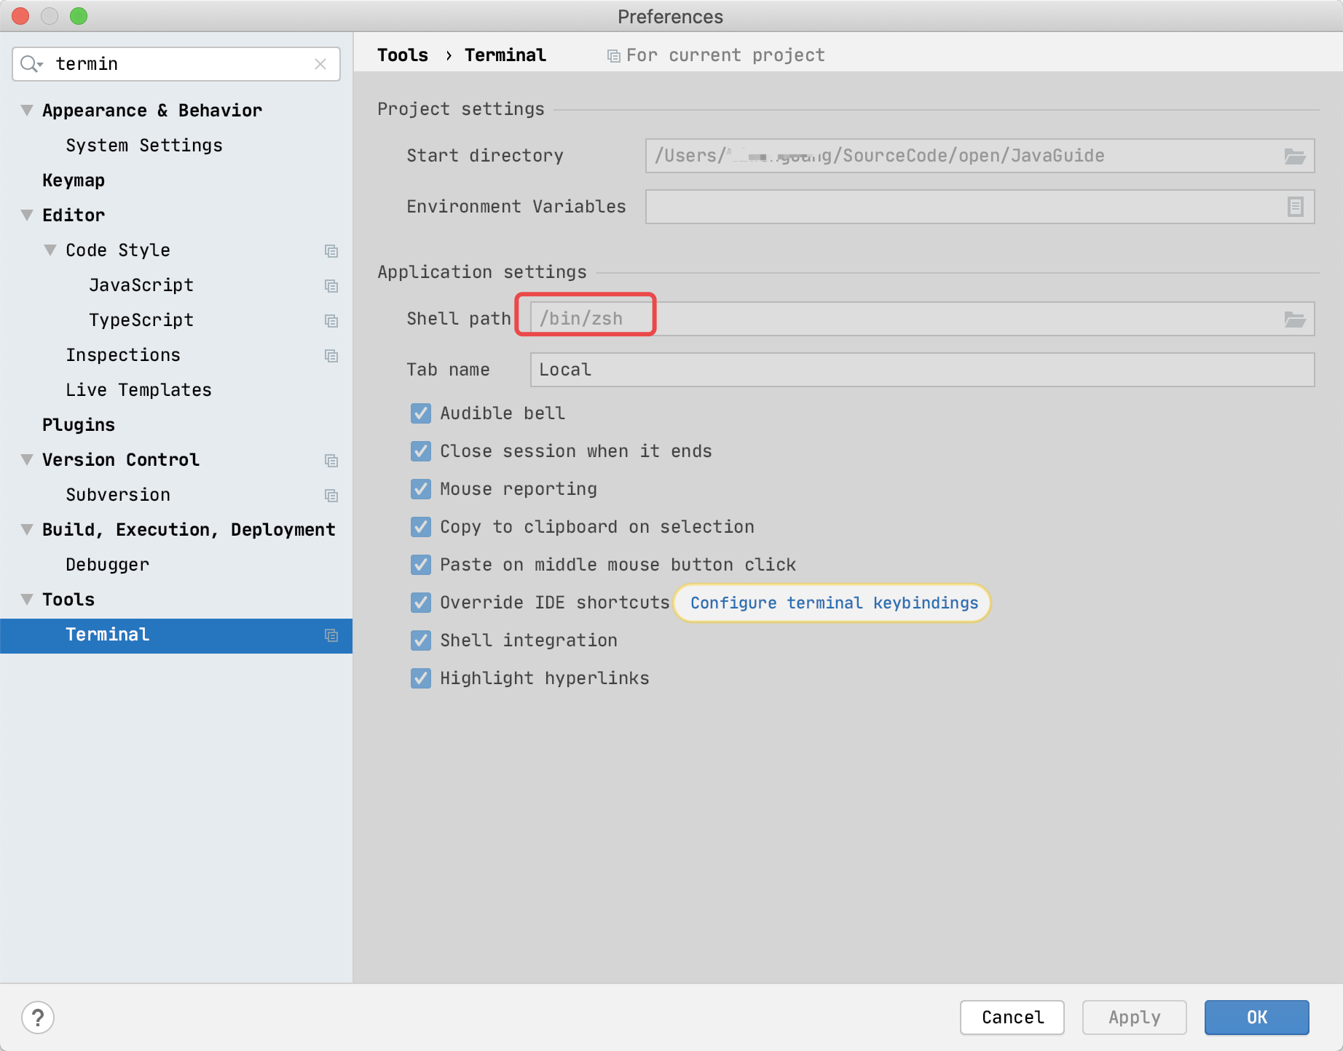Uncheck Shell integration option

(x=421, y=640)
